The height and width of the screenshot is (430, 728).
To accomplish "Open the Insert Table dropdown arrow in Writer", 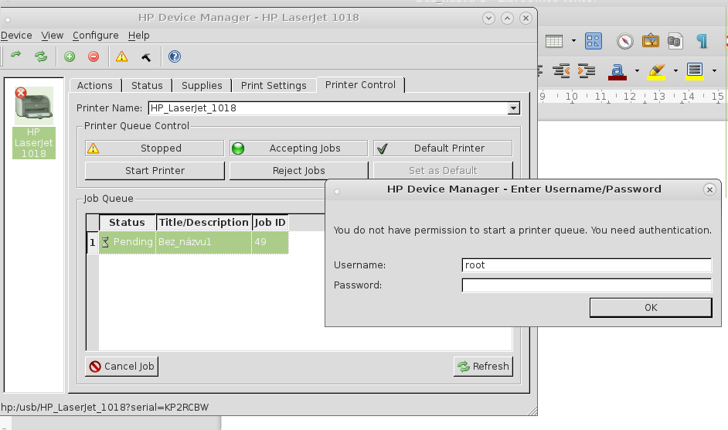I will click(x=574, y=41).
